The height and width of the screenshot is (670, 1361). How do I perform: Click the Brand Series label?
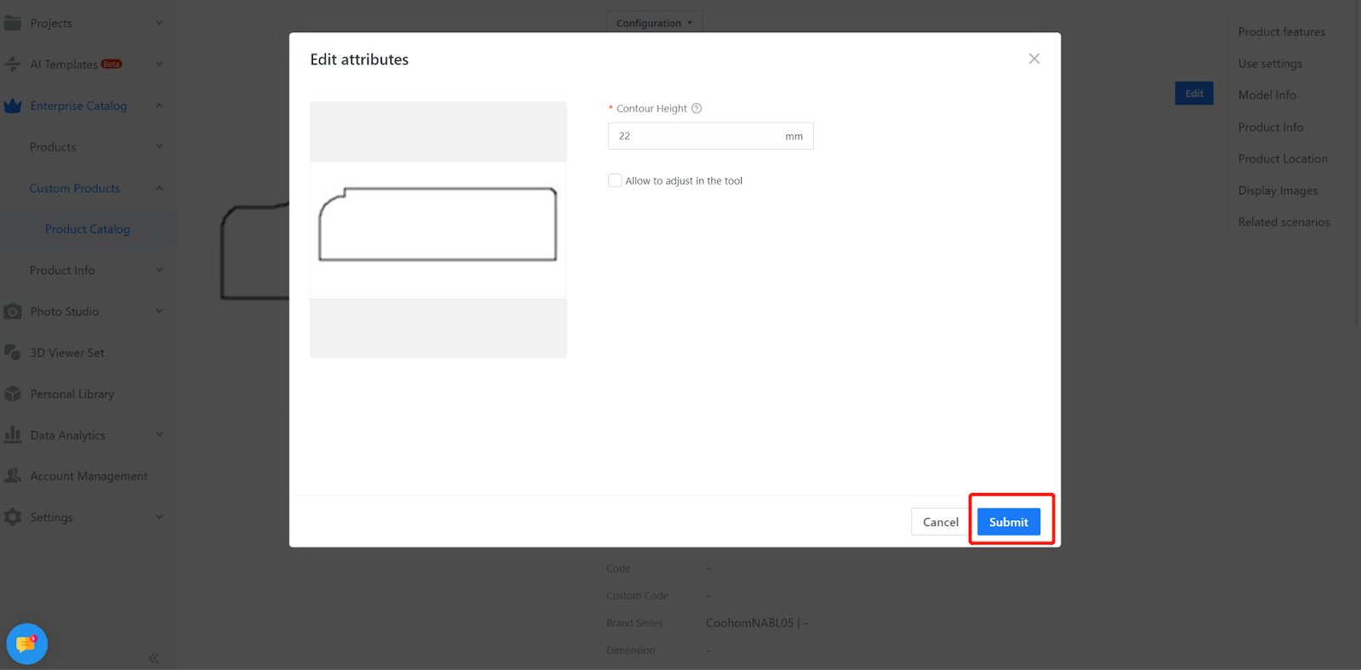click(635, 623)
